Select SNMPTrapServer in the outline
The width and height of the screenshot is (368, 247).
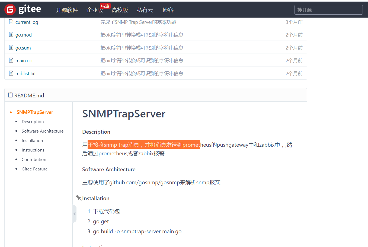35,112
